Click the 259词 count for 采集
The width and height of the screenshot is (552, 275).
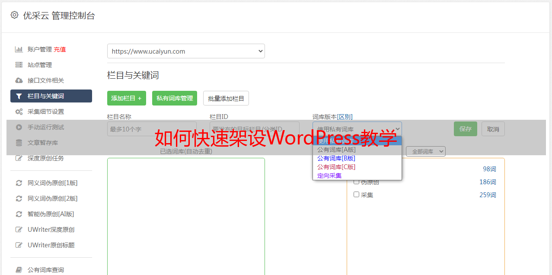pos(488,195)
